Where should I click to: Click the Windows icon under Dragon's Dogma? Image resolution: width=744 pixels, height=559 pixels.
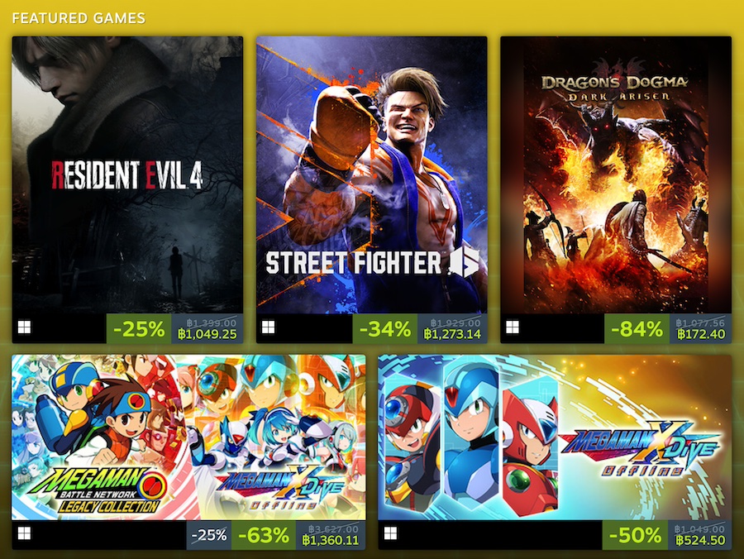(x=513, y=327)
